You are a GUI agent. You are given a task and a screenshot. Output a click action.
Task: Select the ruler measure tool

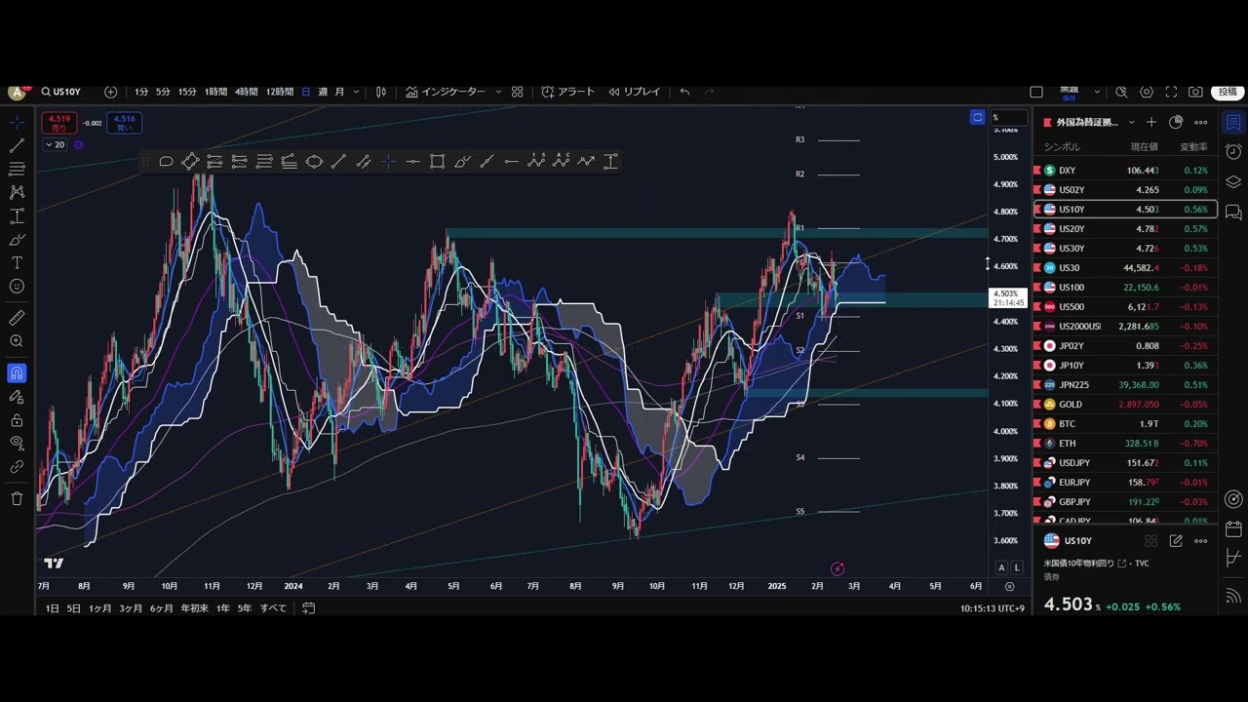coord(17,318)
